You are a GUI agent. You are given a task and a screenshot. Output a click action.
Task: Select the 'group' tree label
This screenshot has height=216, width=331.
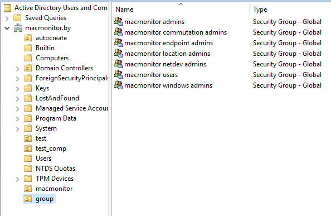45,199
